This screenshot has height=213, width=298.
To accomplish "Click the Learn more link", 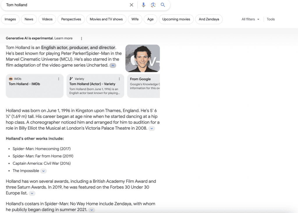I will [63, 38].
